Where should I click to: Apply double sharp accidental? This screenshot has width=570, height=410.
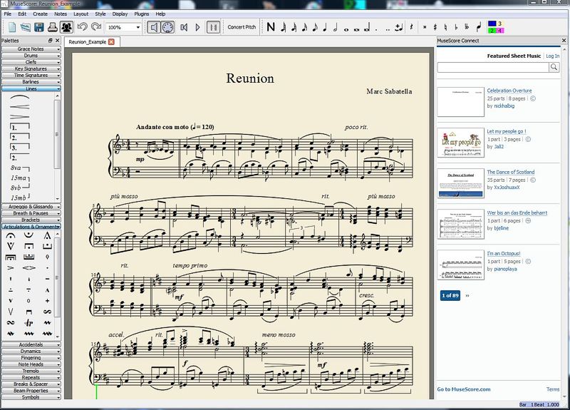(425, 27)
